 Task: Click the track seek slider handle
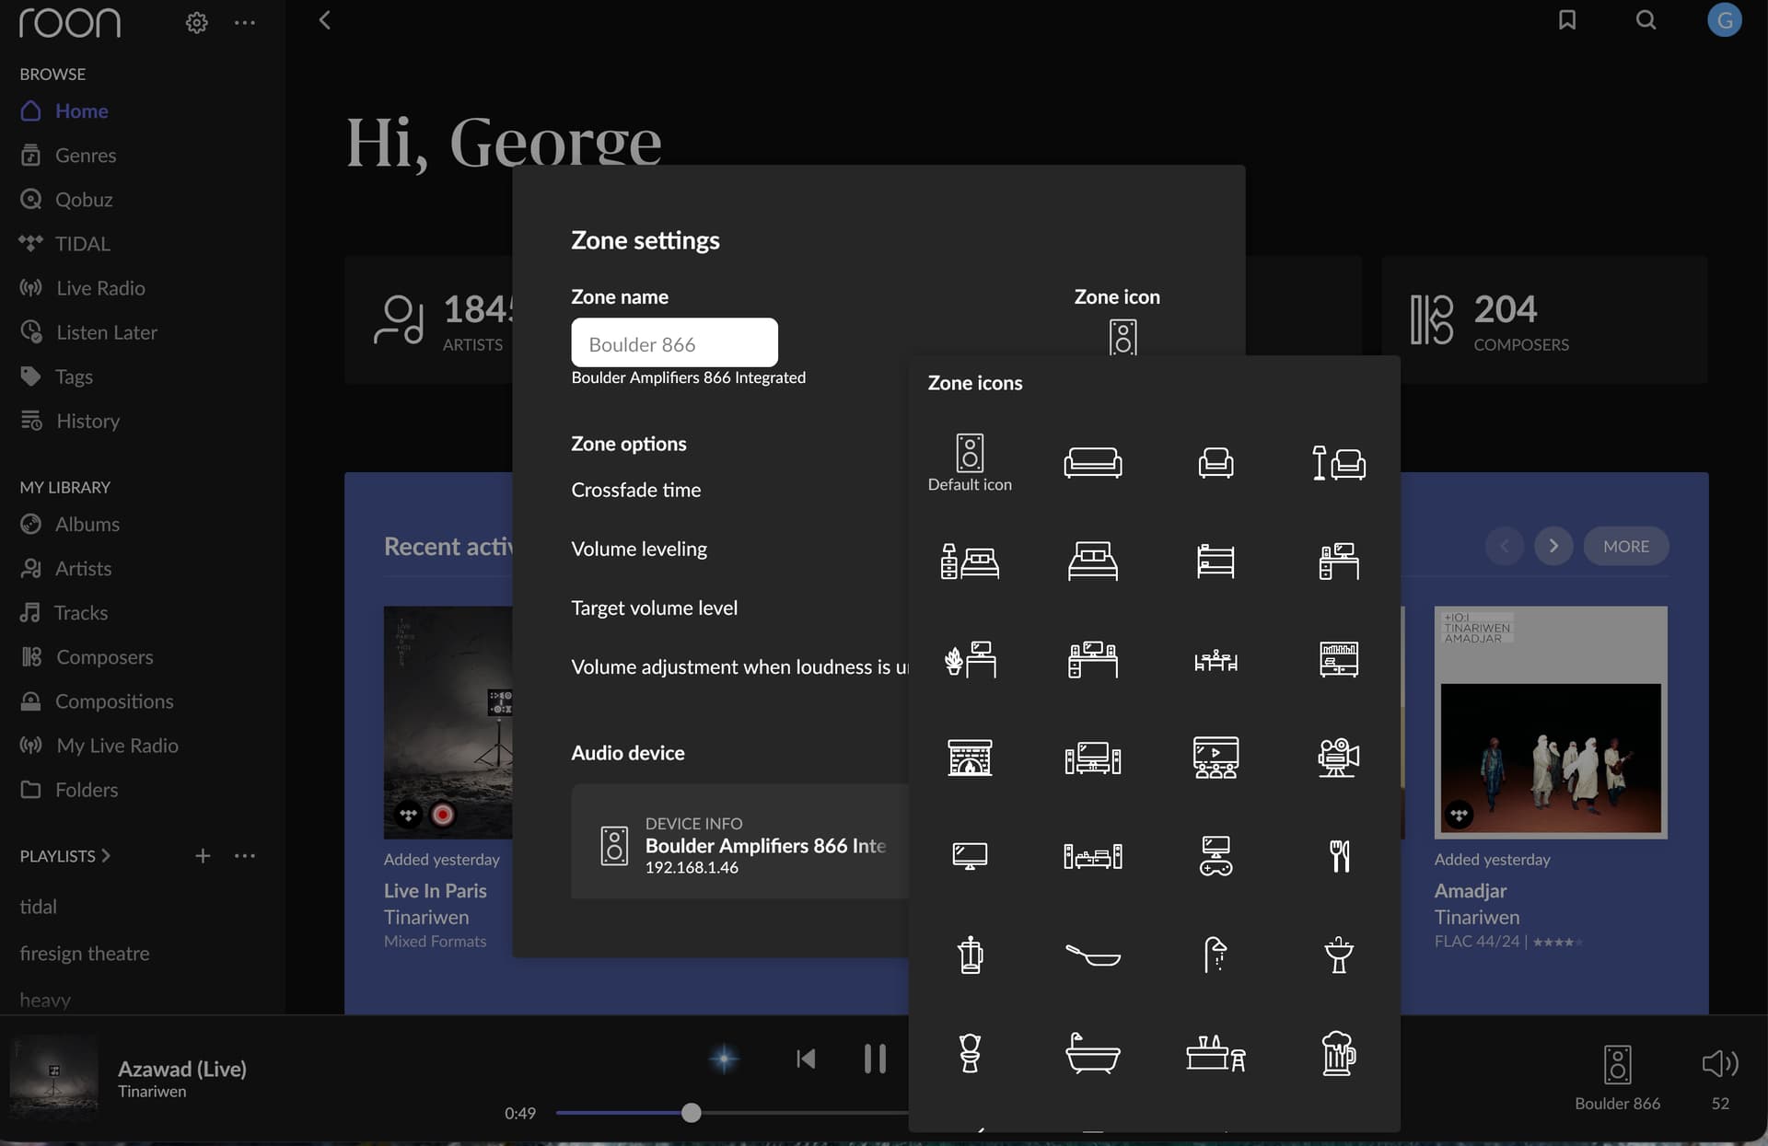pyautogui.click(x=692, y=1113)
